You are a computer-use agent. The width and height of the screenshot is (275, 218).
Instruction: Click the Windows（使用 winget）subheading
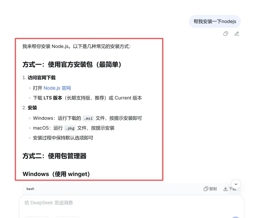point(56,174)
